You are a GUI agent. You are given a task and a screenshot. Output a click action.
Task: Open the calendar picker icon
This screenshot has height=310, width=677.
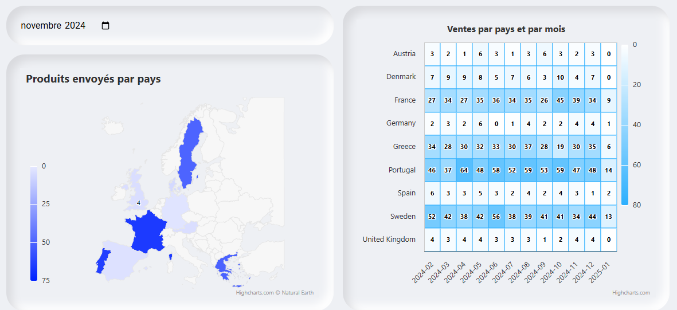(x=105, y=26)
